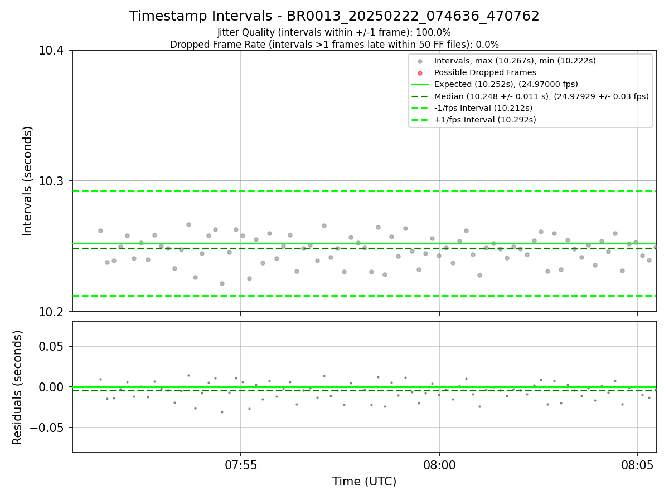Click the legend entry beginning 'Median (10.248'
669x501 pixels.
click(x=541, y=96)
